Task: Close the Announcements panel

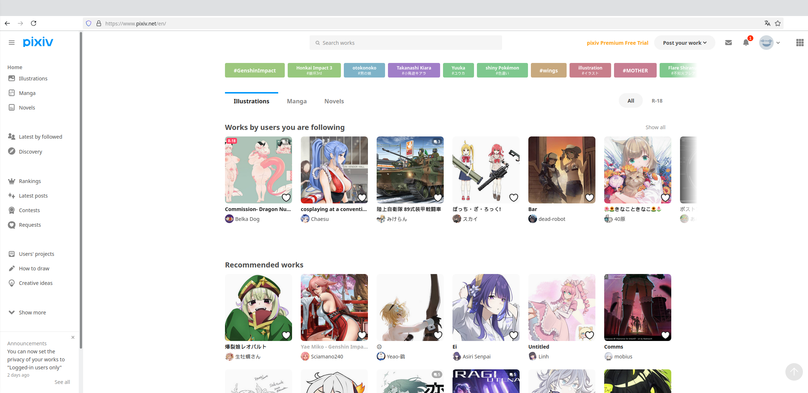Action: pos(73,337)
